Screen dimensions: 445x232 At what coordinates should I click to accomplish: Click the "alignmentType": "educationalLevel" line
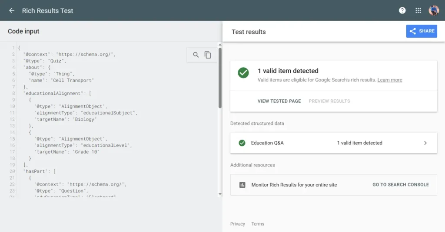83,146
